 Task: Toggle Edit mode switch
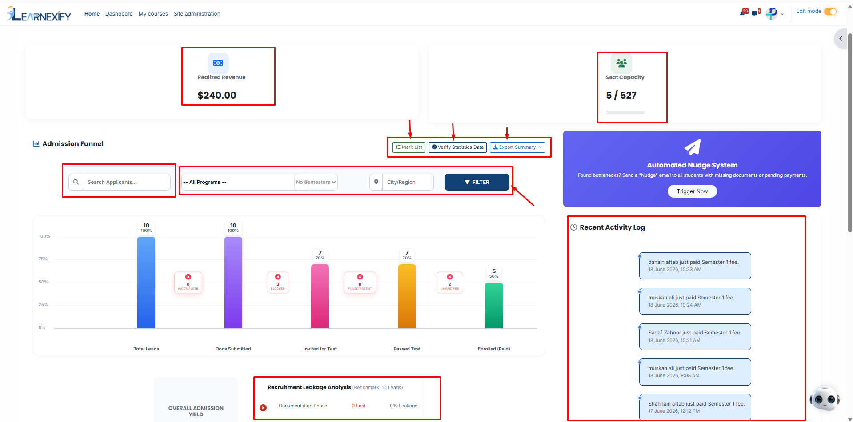point(830,12)
